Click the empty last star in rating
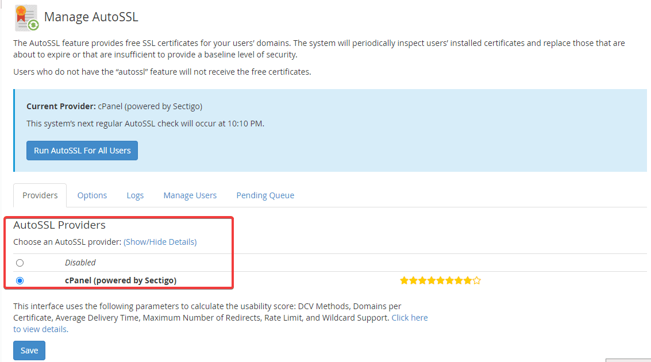This screenshot has height=362, width=651. pyautogui.click(x=476, y=281)
